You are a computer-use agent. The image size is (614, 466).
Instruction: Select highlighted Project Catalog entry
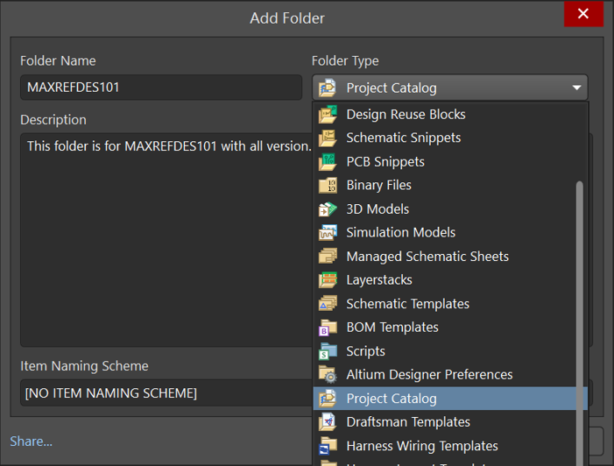(445, 399)
